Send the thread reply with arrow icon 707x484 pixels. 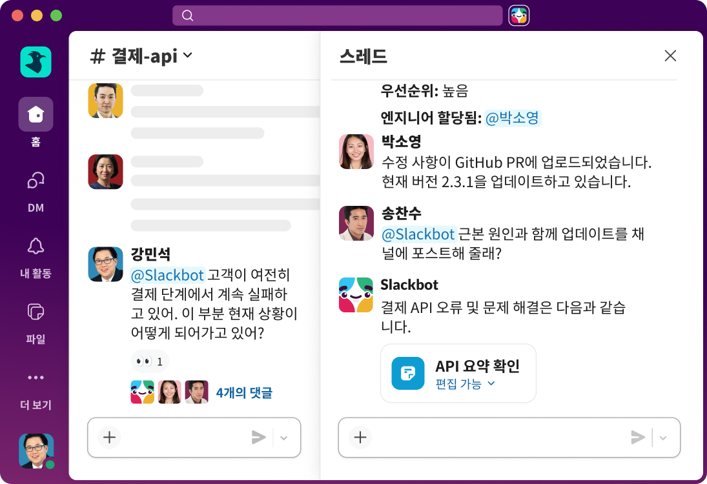(x=638, y=437)
